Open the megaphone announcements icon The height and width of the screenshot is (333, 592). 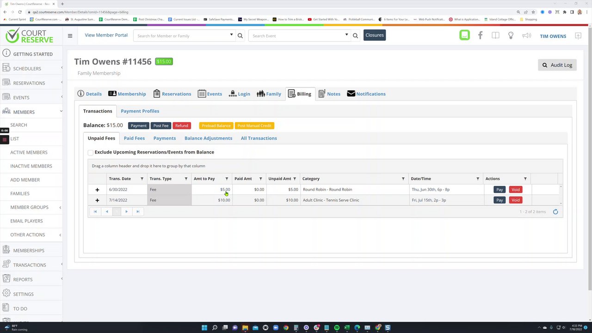click(x=526, y=36)
